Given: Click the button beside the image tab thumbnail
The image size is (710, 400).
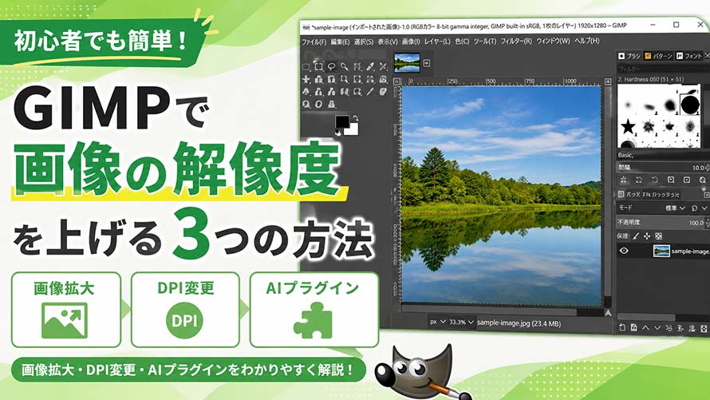Looking at the screenshot, I should click(x=427, y=63).
